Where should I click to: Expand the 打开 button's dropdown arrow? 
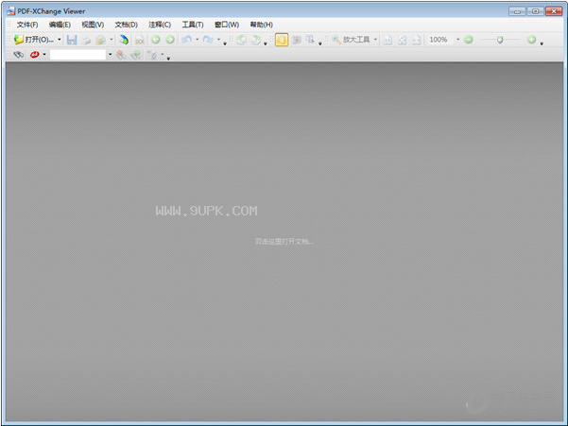click(60, 40)
